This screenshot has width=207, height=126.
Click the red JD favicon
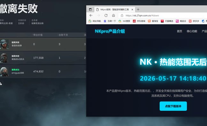pyautogui.click(x=134, y=21)
